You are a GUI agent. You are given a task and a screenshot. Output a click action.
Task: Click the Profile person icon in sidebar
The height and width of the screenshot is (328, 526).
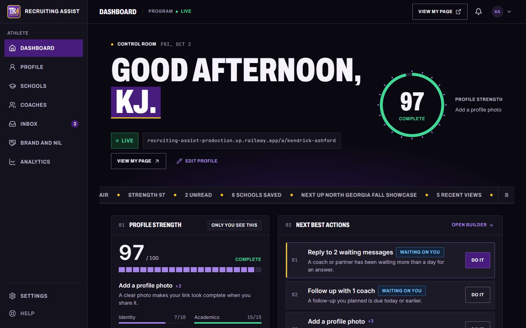(x=12, y=67)
